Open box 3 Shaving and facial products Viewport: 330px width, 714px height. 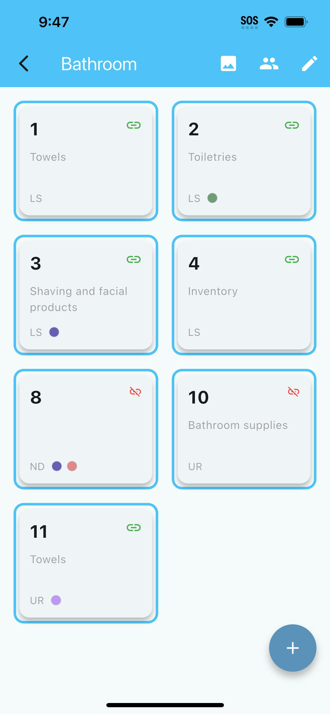(x=86, y=299)
